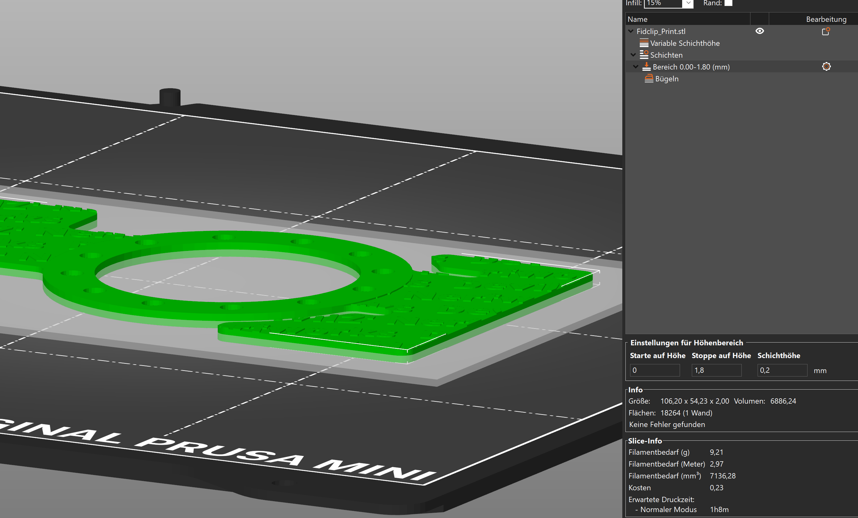Click the Name column header
This screenshot has height=518, width=858.
(x=638, y=19)
